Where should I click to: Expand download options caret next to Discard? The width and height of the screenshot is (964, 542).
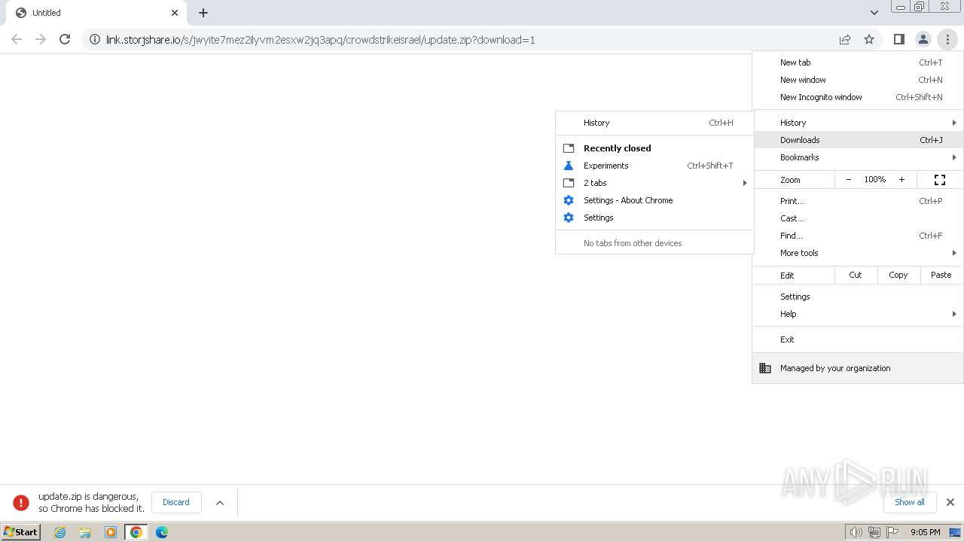click(220, 503)
